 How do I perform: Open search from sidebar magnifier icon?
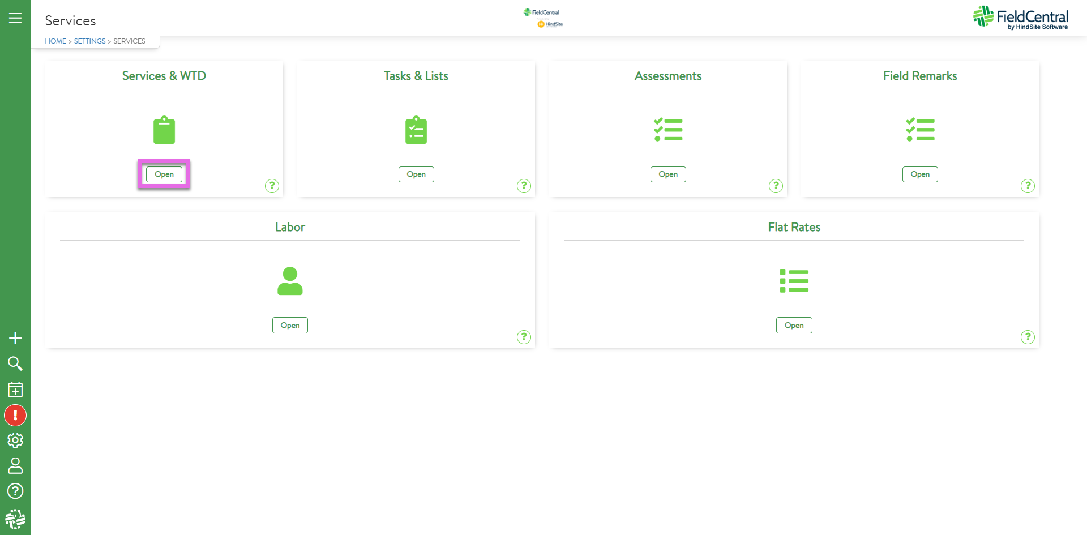click(x=15, y=363)
